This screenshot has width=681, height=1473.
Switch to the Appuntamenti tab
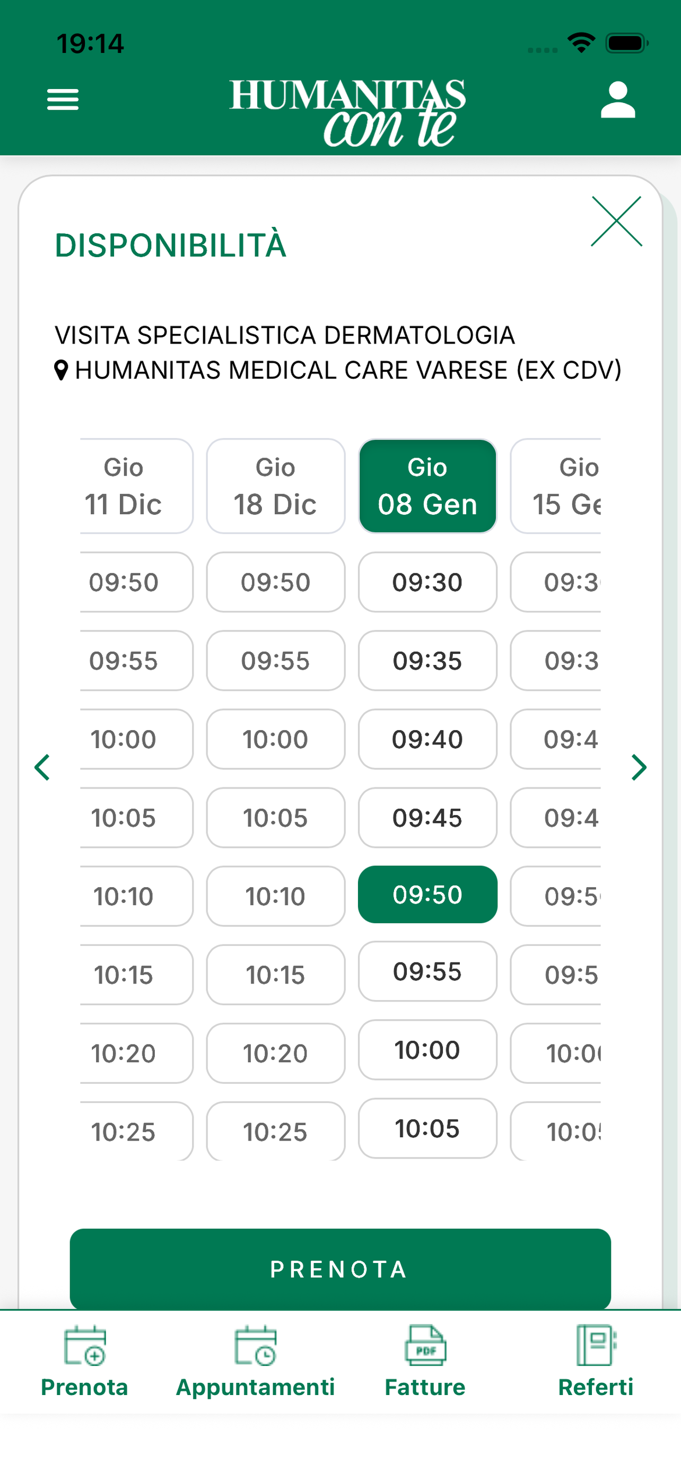coord(255,1362)
